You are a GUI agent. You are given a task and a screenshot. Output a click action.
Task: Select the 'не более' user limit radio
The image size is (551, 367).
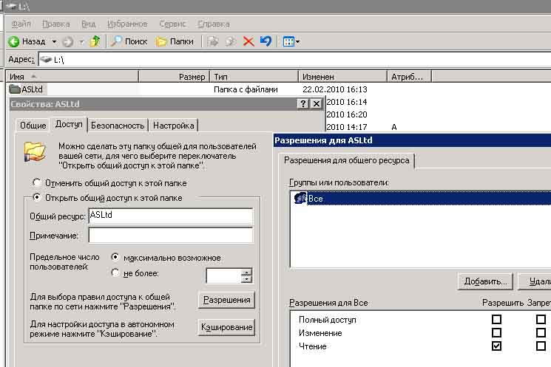[x=115, y=273]
